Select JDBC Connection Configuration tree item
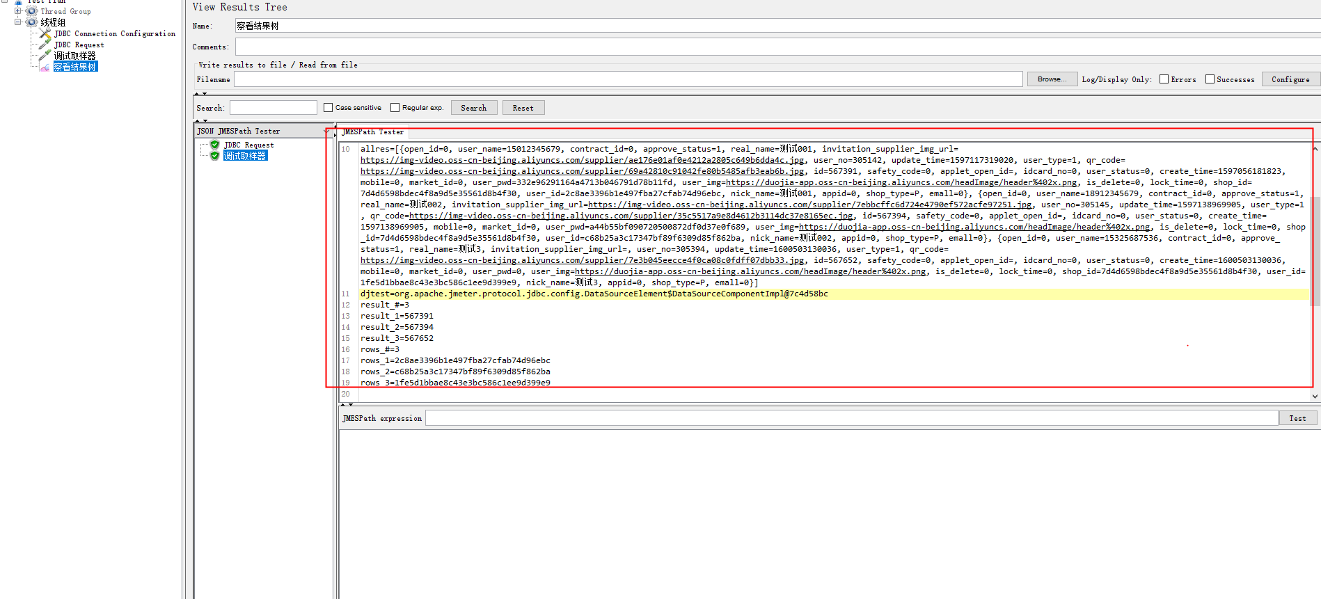Image resolution: width=1321 pixels, height=599 pixels. 115,33
